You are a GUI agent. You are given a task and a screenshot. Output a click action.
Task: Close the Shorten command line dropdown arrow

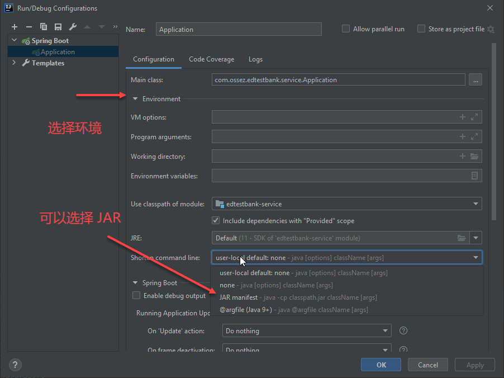tap(476, 258)
